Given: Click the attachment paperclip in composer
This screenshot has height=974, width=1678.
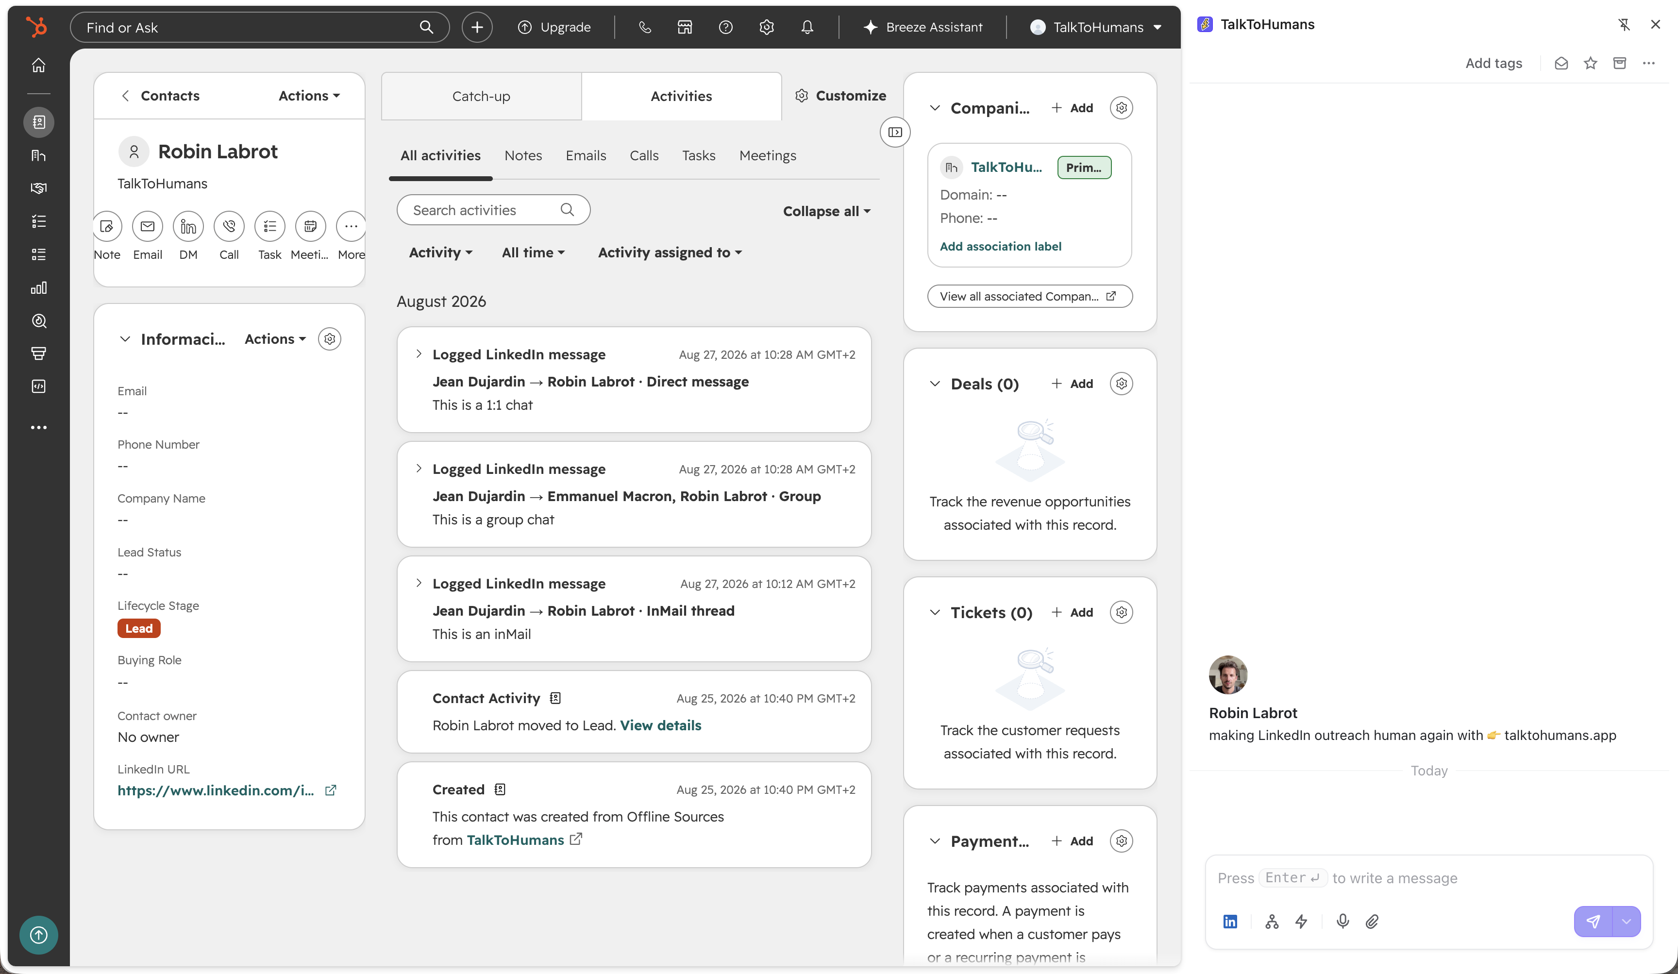Looking at the screenshot, I should [1372, 922].
